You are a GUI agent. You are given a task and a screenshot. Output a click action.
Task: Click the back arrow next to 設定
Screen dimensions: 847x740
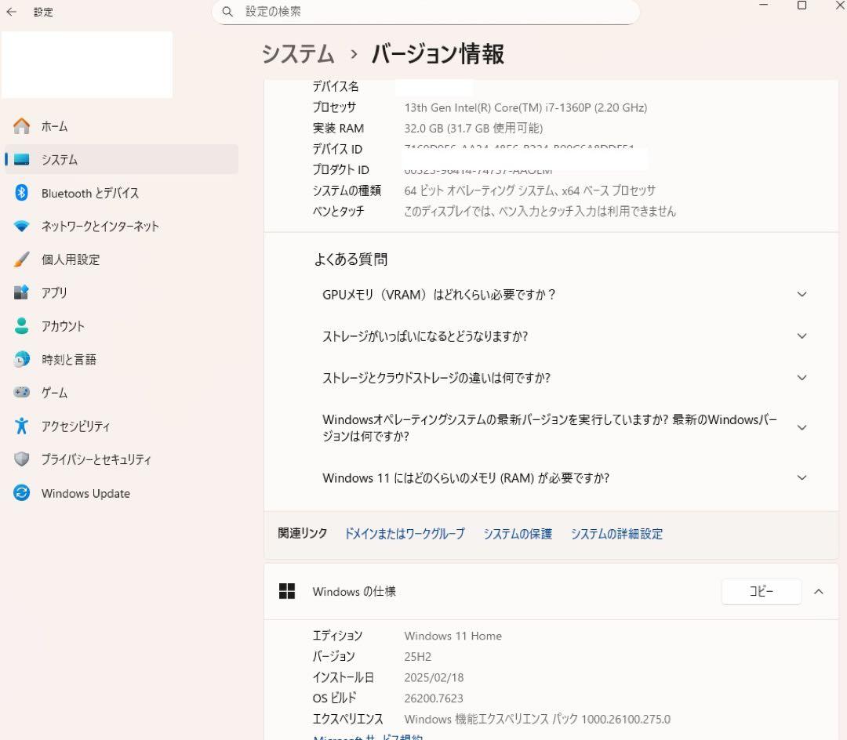11,13
